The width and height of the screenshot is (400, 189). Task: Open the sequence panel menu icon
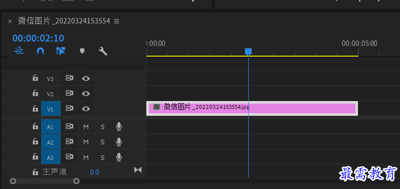tap(117, 21)
